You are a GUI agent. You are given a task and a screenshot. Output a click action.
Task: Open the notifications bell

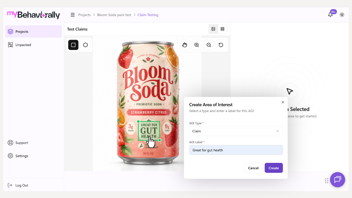pyautogui.click(x=330, y=15)
